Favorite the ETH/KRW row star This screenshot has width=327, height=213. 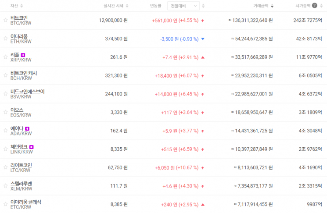[x=5, y=39]
